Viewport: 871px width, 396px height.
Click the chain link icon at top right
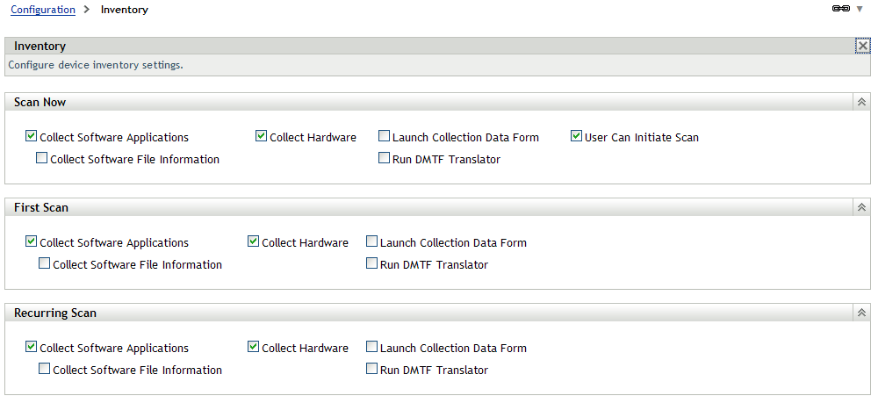coord(840,9)
